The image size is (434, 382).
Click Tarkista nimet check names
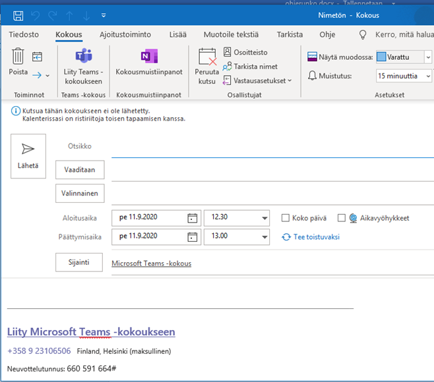250,67
